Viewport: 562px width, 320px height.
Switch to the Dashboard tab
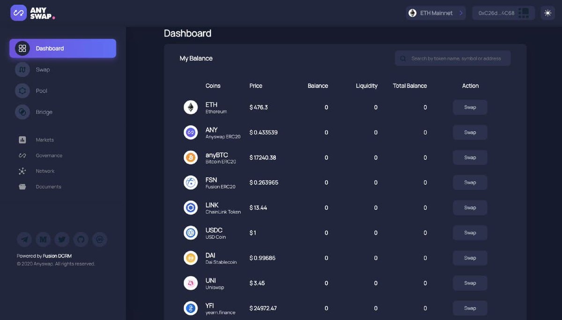50,48
